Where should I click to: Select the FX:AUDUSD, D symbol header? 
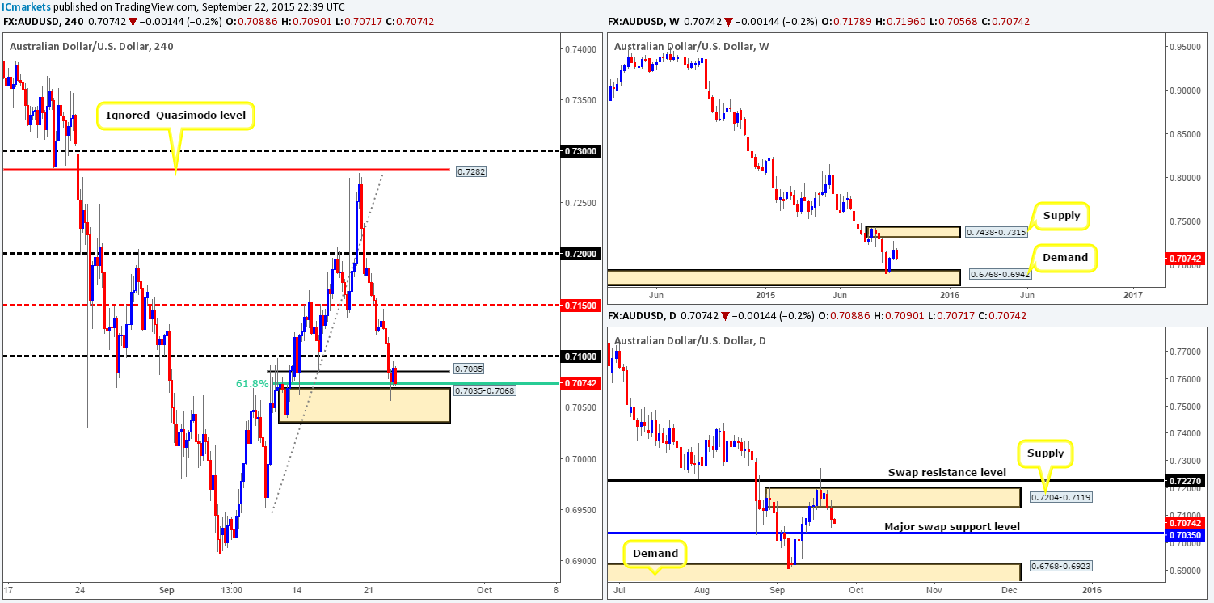click(641, 315)
